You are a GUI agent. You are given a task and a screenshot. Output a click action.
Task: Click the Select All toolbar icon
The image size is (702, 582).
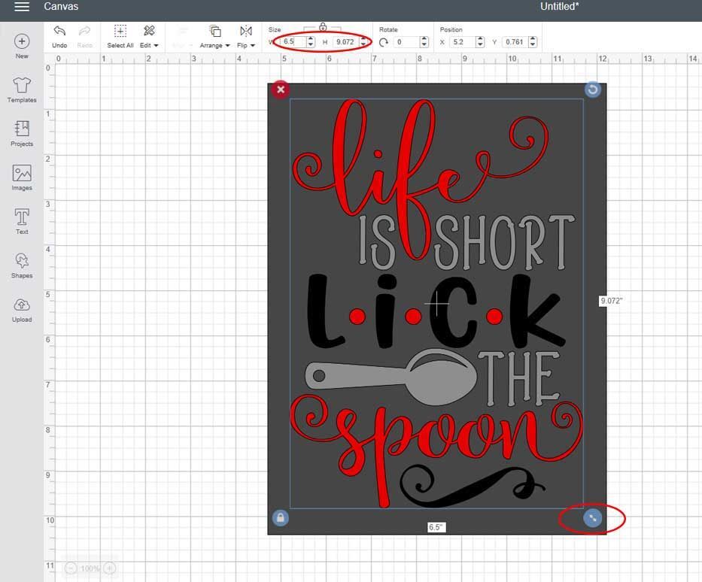pos(120,35)
